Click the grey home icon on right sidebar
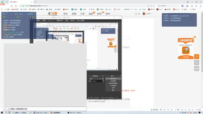The width and height of the screenshot is (203, 114). (197, 63)
